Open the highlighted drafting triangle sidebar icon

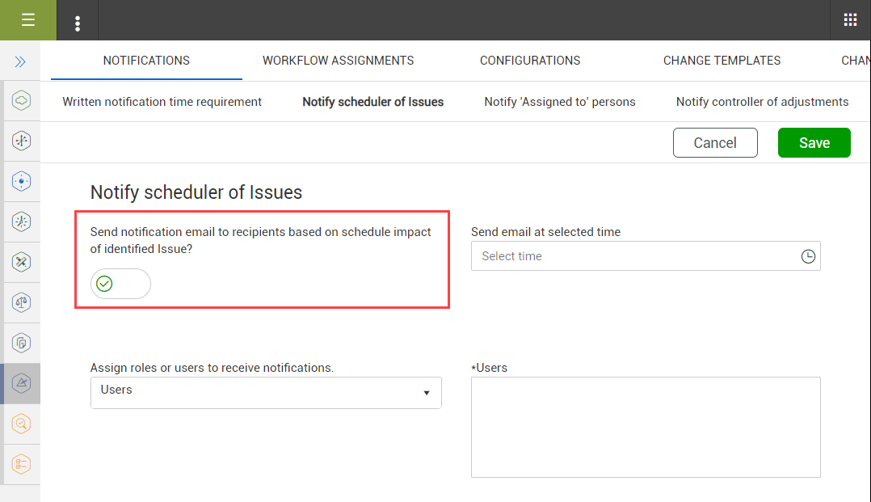(21, 383)
